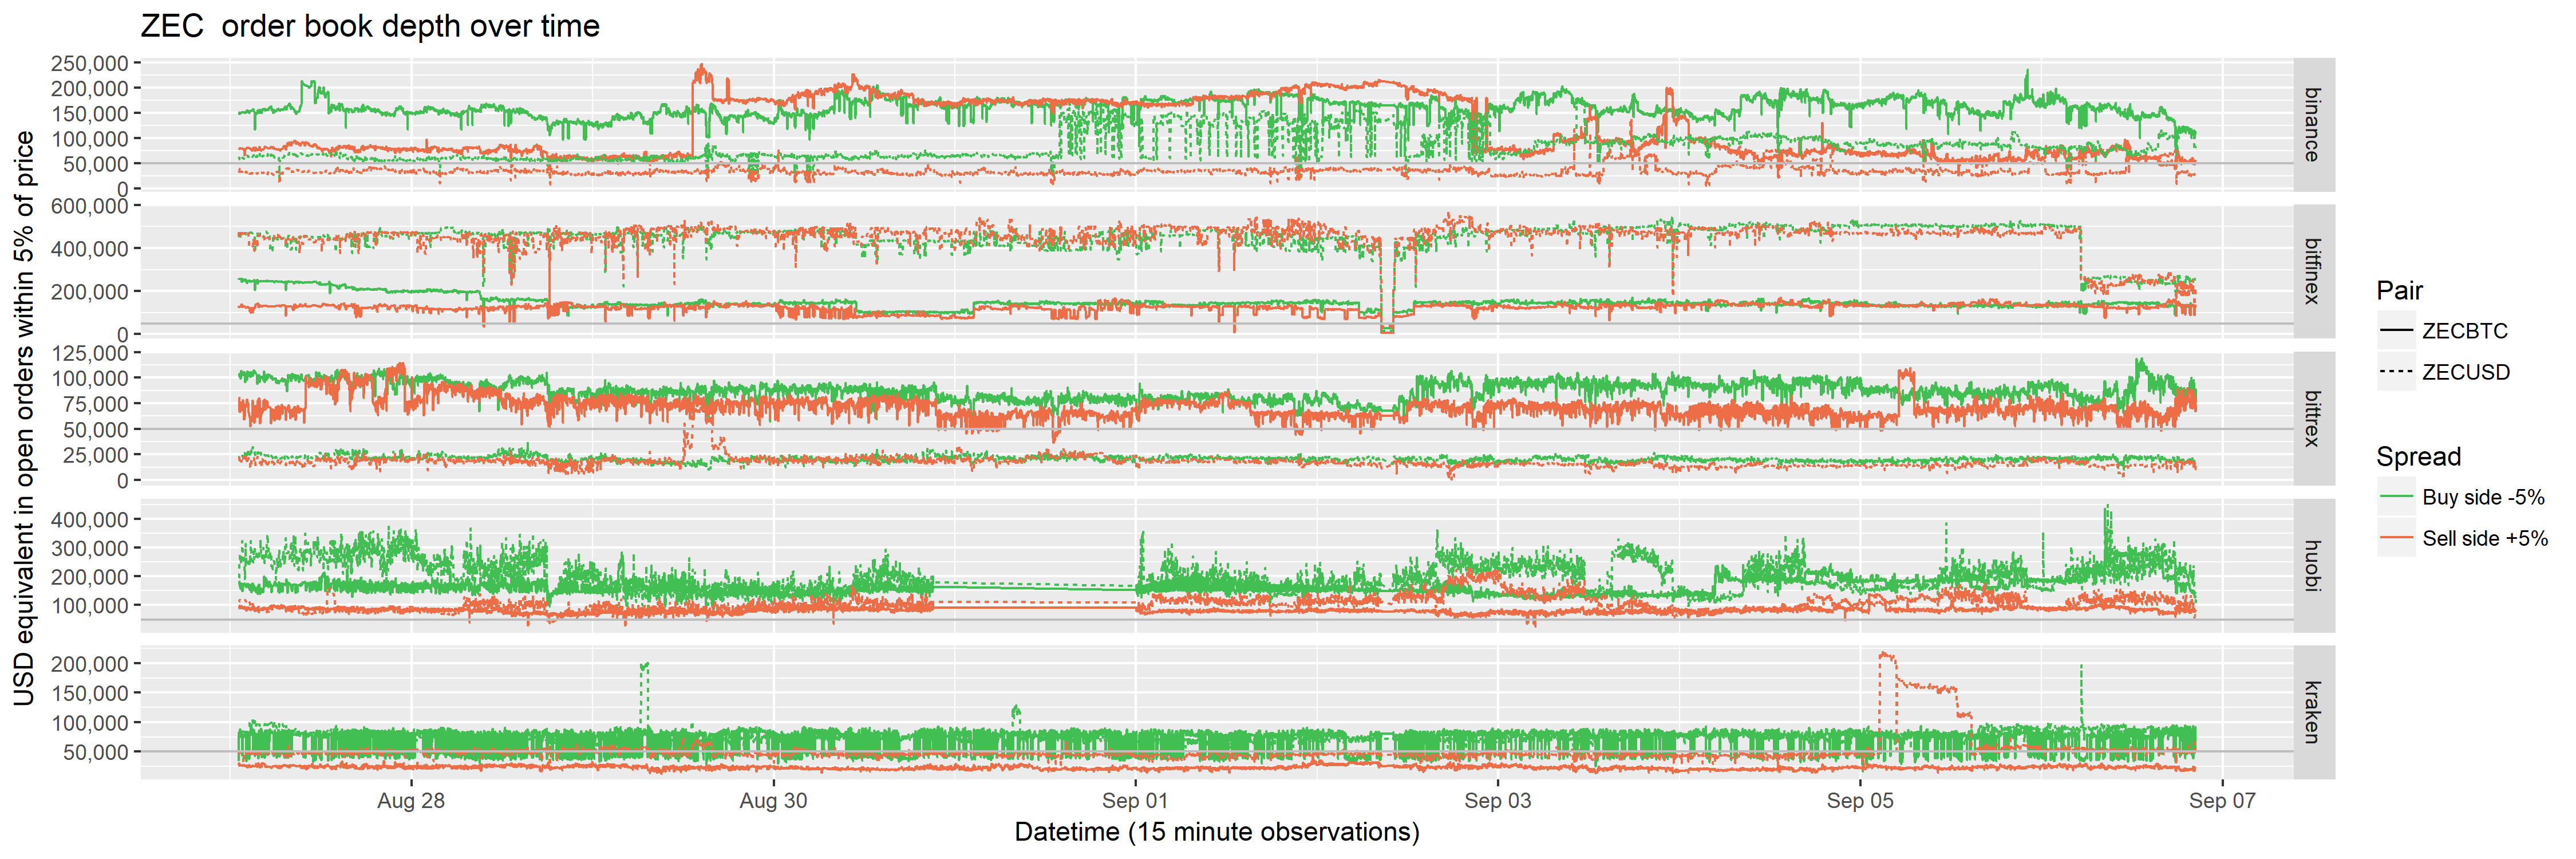Click the 'Pair' legend heading
Image resolution: width=2576 pixels, height=859 pixels.
[x=2399, y=291]
